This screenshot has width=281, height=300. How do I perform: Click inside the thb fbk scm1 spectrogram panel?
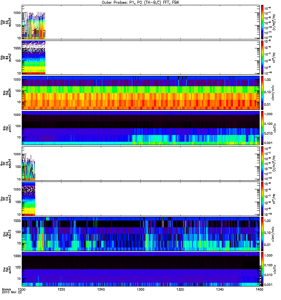(141, 128)
